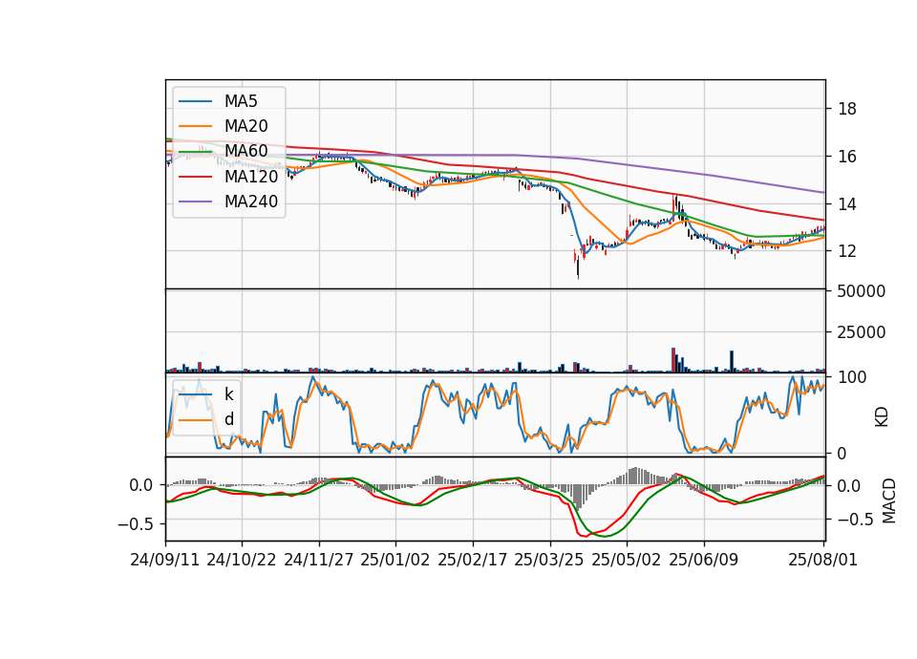This screenshot has height=659, width=917.
Task: Click the tallest volume bar in early June
Action: (673, 360)
